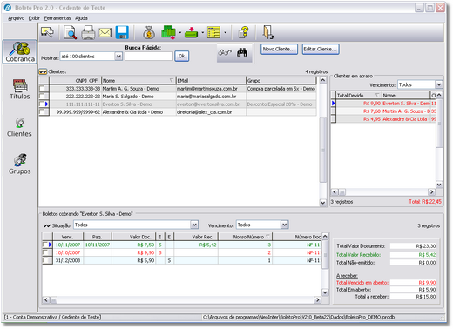Viewport: 453px width, 329px height.
Task: Open the Títulos section in sidebar
Action: pos(20,90)
